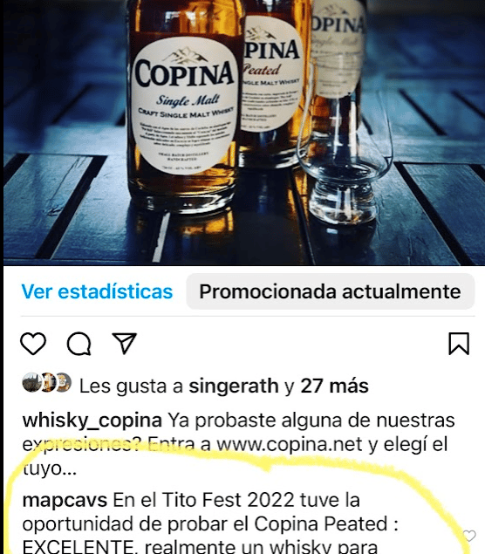Image resolution: width=485 pixels, height=554 pixels.
Task: Open the third liker avatar thumbnail
Action: 64,382
